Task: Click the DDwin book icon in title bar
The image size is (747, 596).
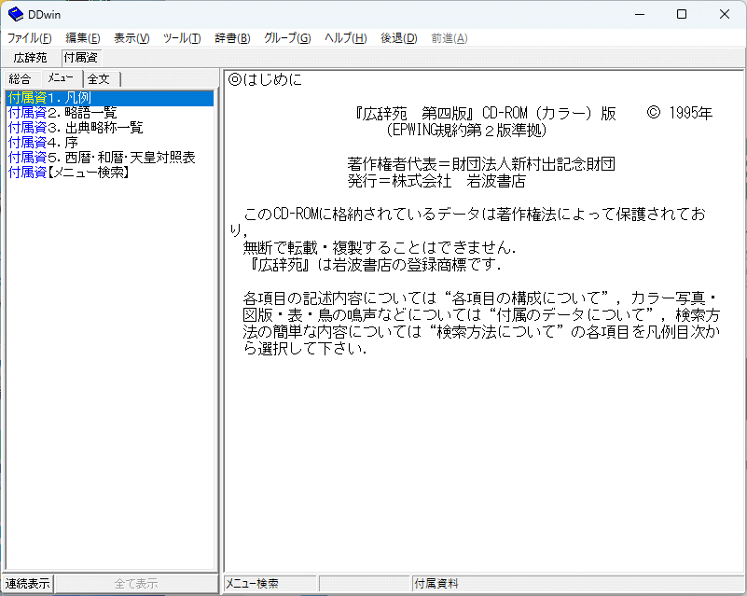Action: click(x=16, y=14)
